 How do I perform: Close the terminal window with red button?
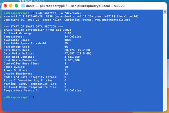click(x=5, y=6)
